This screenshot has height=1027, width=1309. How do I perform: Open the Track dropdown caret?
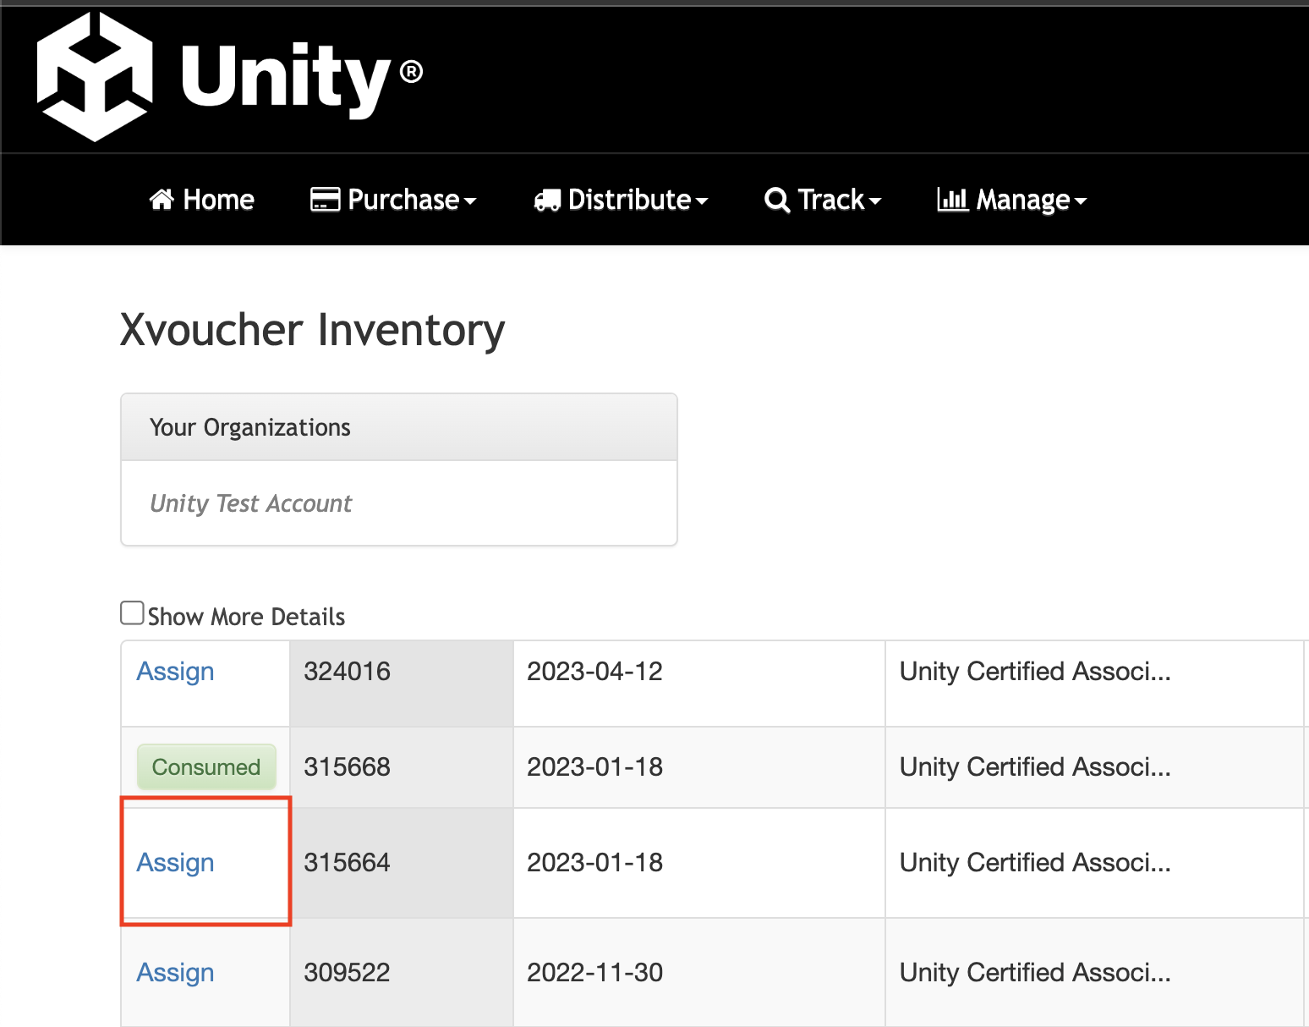click(875, 201)
